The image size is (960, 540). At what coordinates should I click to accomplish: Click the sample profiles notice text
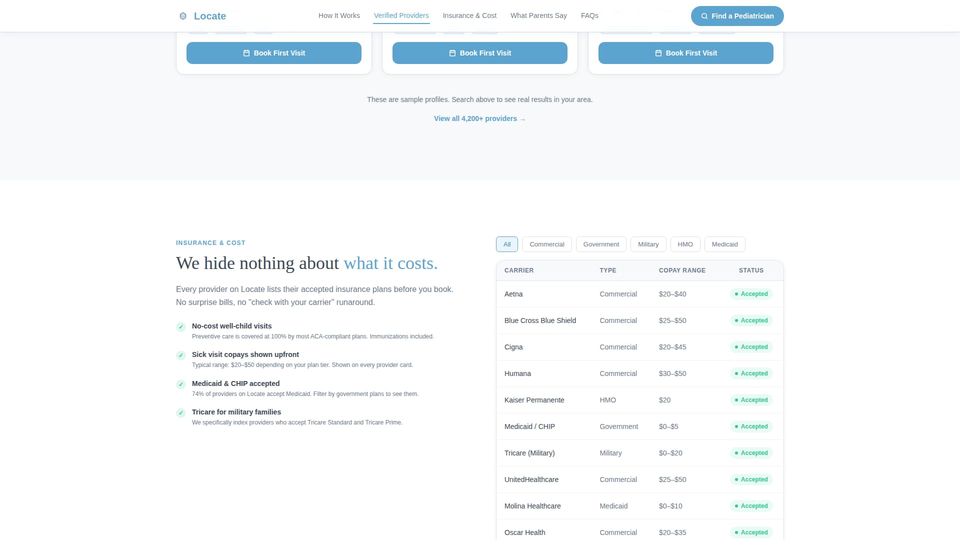480,99
